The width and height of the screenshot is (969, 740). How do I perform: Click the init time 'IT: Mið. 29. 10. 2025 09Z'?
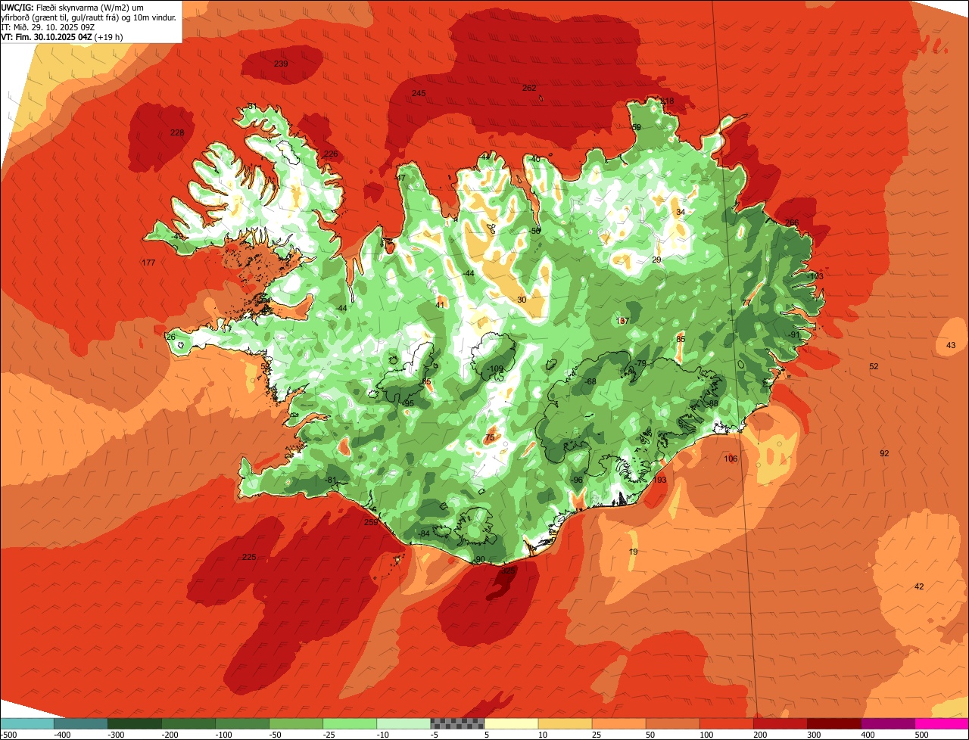tap(48, 26)
